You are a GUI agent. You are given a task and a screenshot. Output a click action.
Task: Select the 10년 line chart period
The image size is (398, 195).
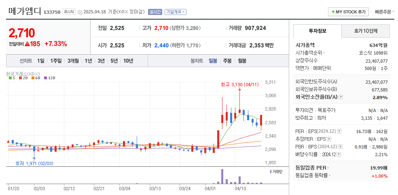coord(128,61)
